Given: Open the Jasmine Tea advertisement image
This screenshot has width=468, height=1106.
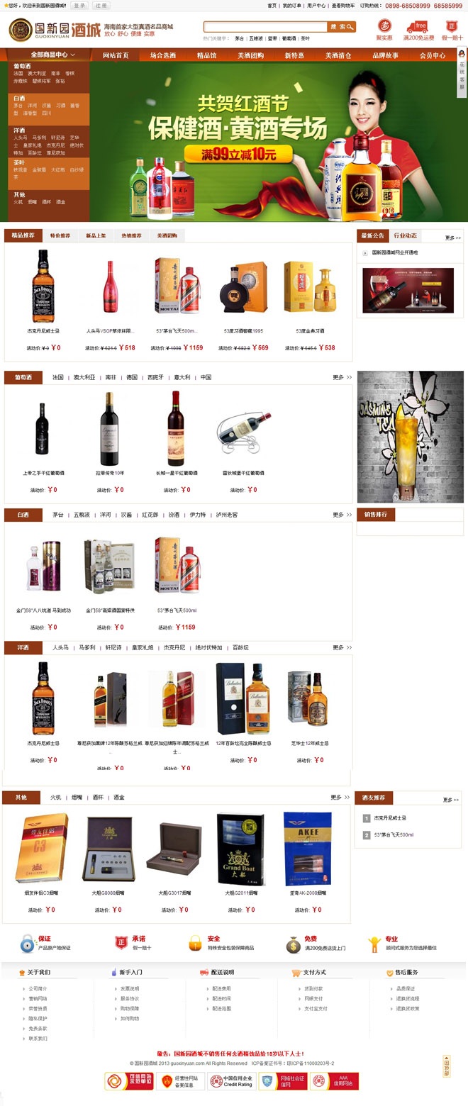Looking at the screenshot, I should (x=410, y=437).
